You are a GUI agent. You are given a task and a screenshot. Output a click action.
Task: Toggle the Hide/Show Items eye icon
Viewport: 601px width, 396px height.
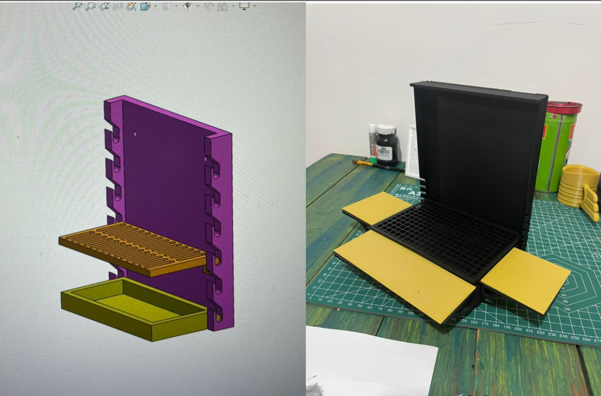(187, 6)
